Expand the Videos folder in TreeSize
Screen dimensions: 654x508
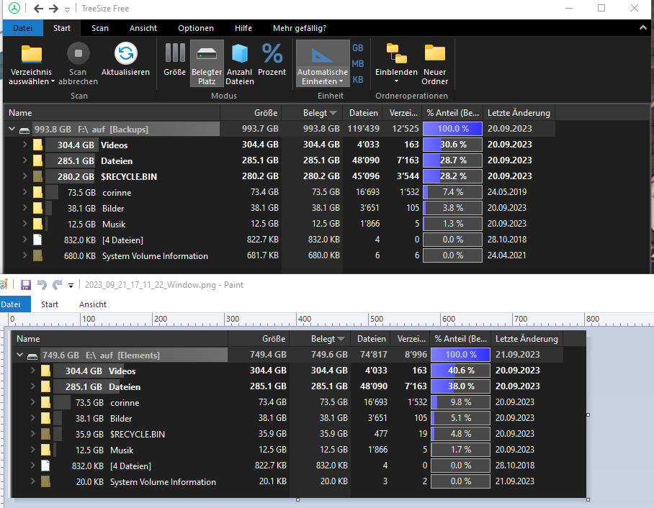24,145
